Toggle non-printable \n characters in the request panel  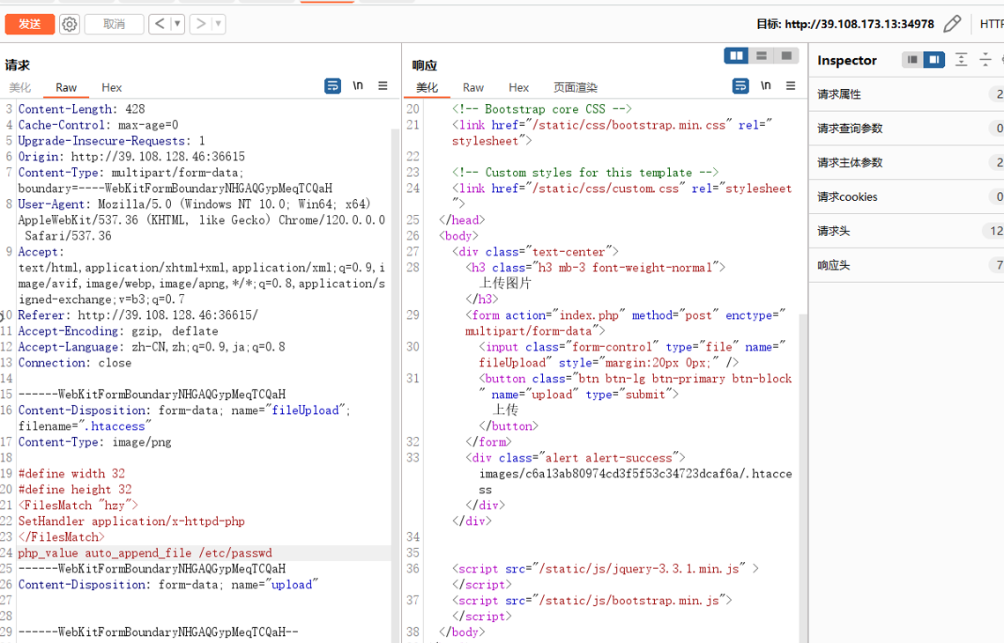coord(358,85)
